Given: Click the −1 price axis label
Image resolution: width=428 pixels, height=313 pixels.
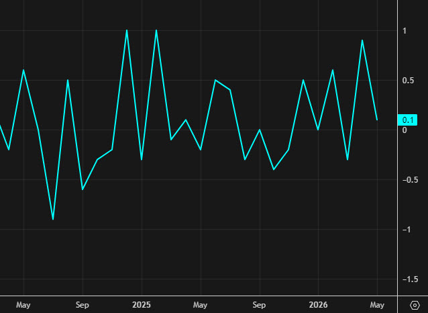Looking at the screenshot, I should coord(407,230).
